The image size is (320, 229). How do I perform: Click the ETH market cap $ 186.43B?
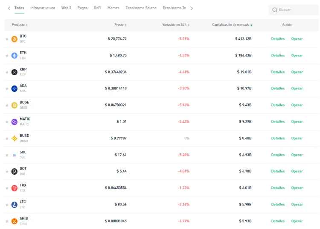click(243, 56)
